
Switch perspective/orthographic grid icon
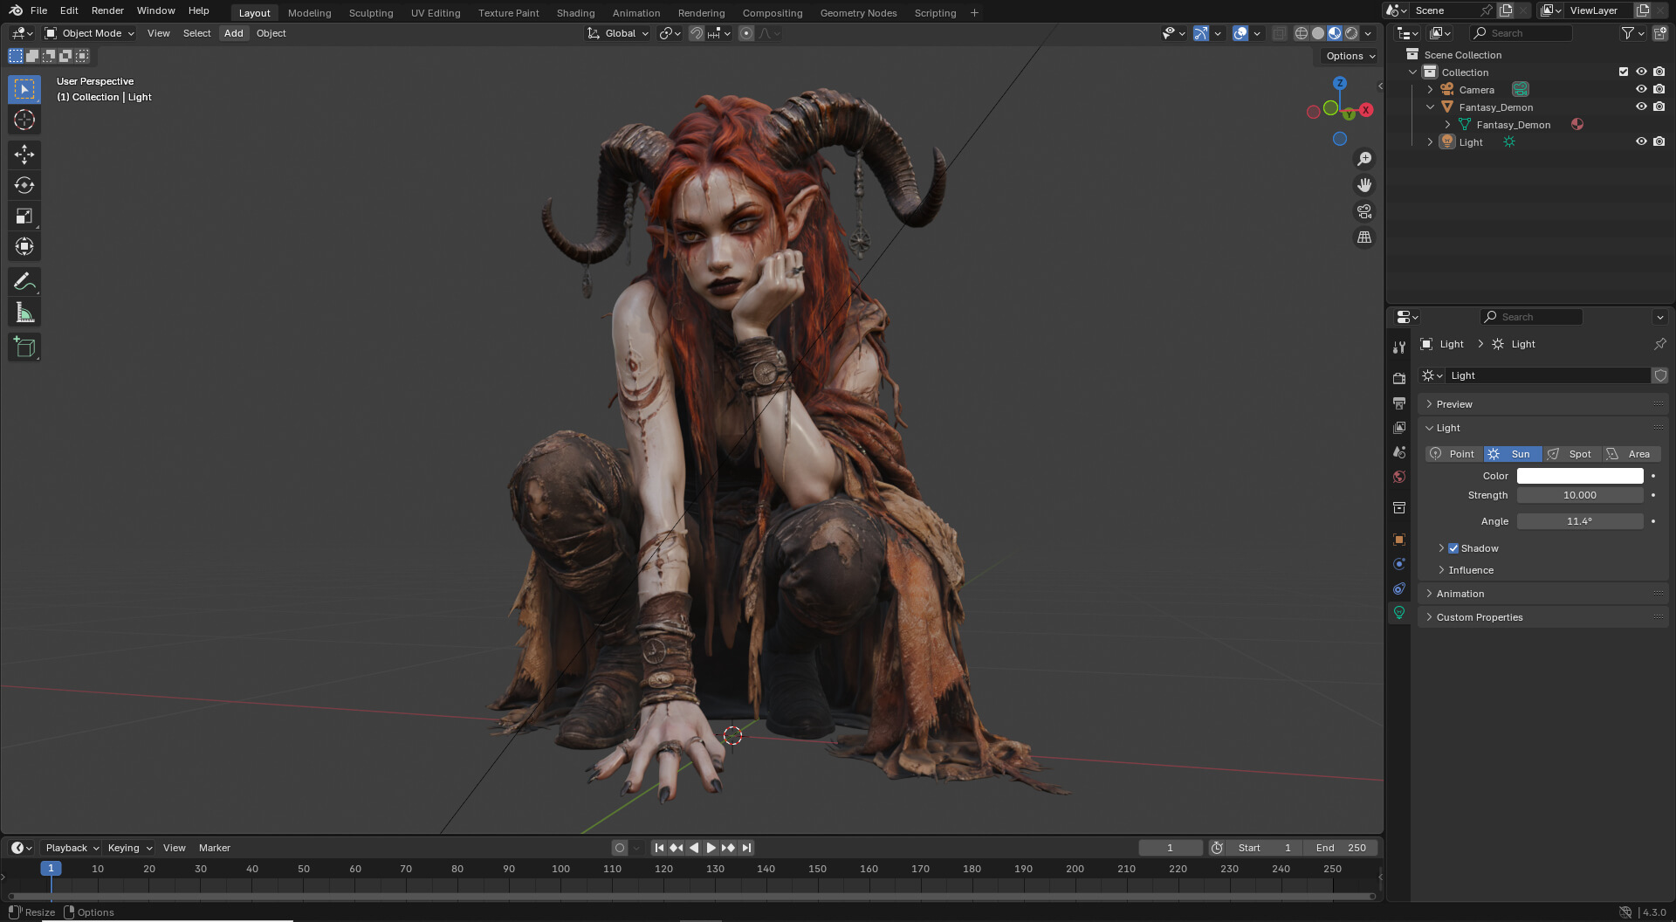point(1364,237)
